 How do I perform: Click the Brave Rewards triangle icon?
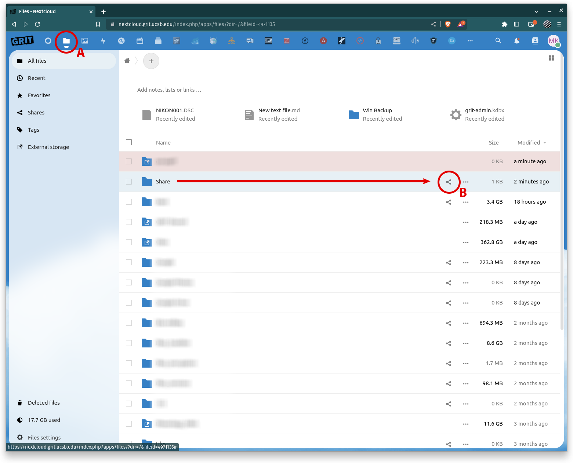click(x=461, y=24)
